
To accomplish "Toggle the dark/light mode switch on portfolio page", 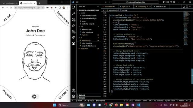I will pos(35,97).
